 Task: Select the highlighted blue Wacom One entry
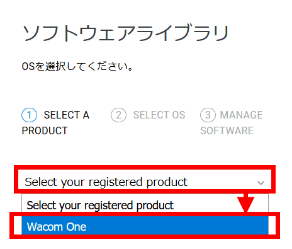(145, 226)
